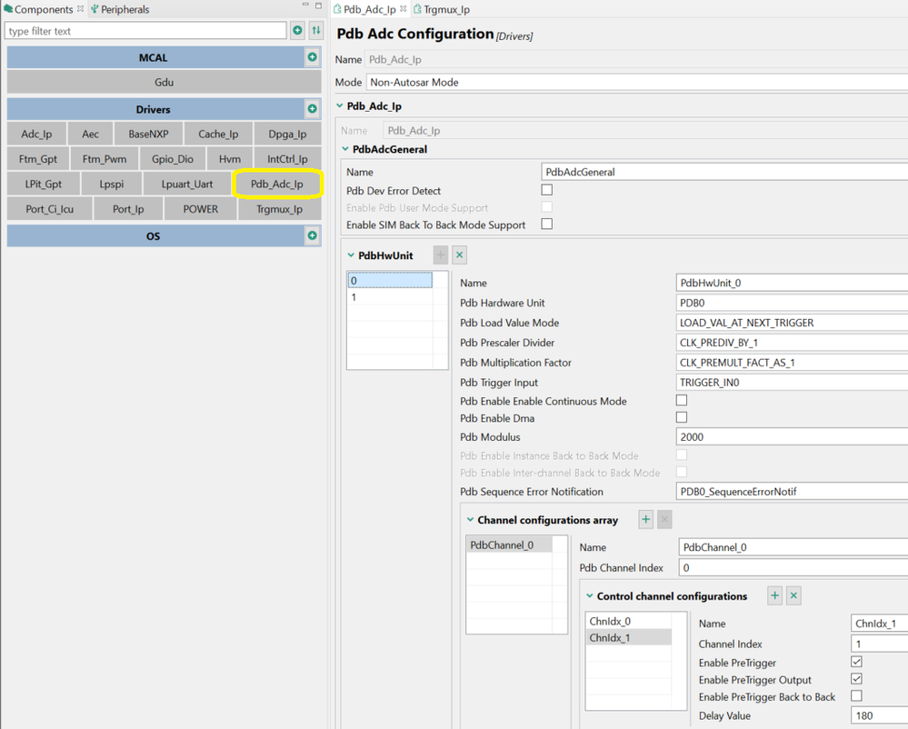Screen dimensions: 908x729
Task: Add a Control channel configuration entry
Action: tap(774, 595)
